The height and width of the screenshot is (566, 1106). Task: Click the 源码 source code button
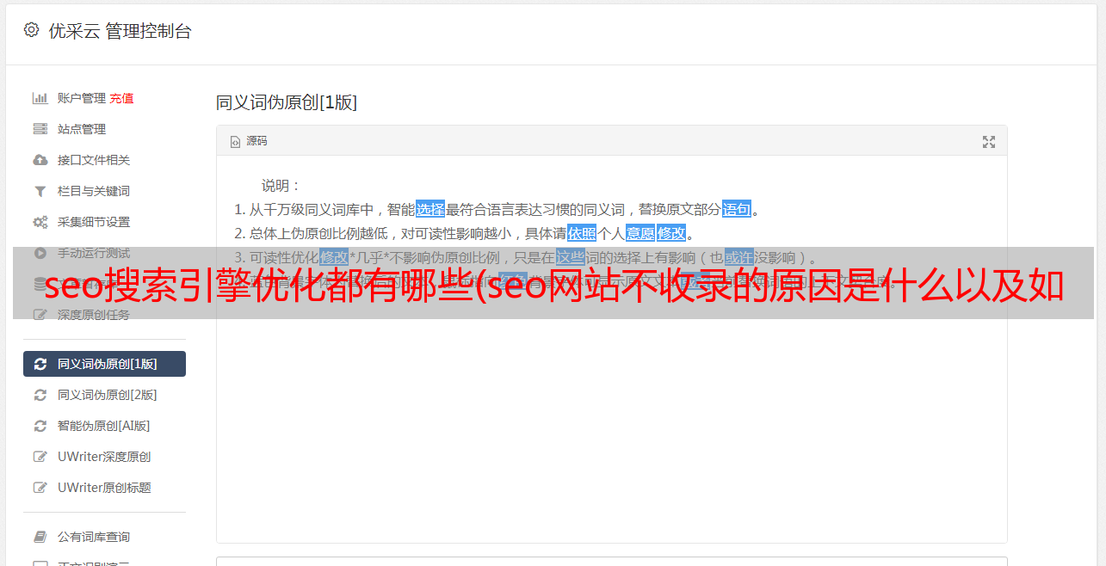[249, 141]
